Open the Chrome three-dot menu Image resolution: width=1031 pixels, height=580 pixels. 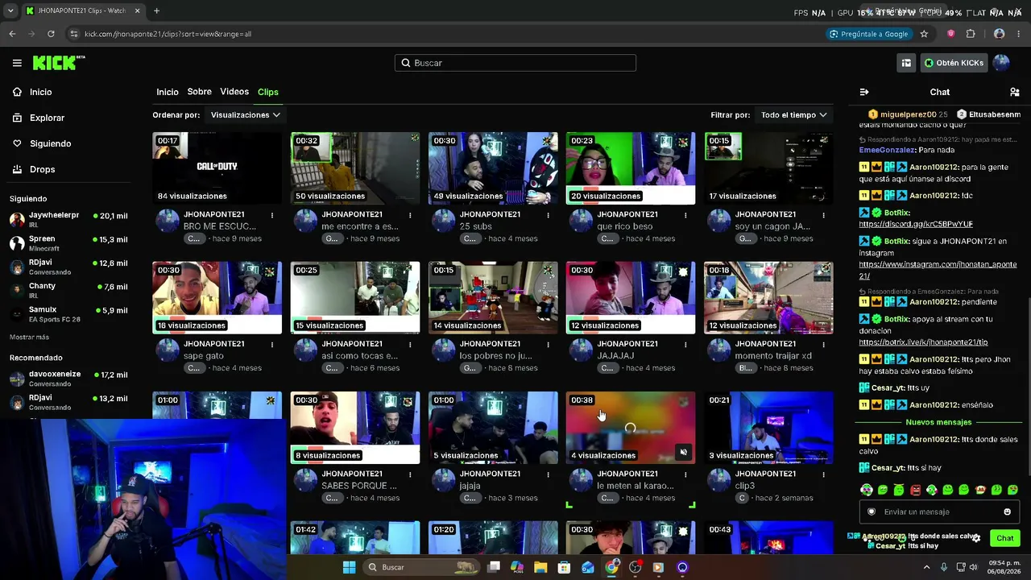click(1021, 34)
